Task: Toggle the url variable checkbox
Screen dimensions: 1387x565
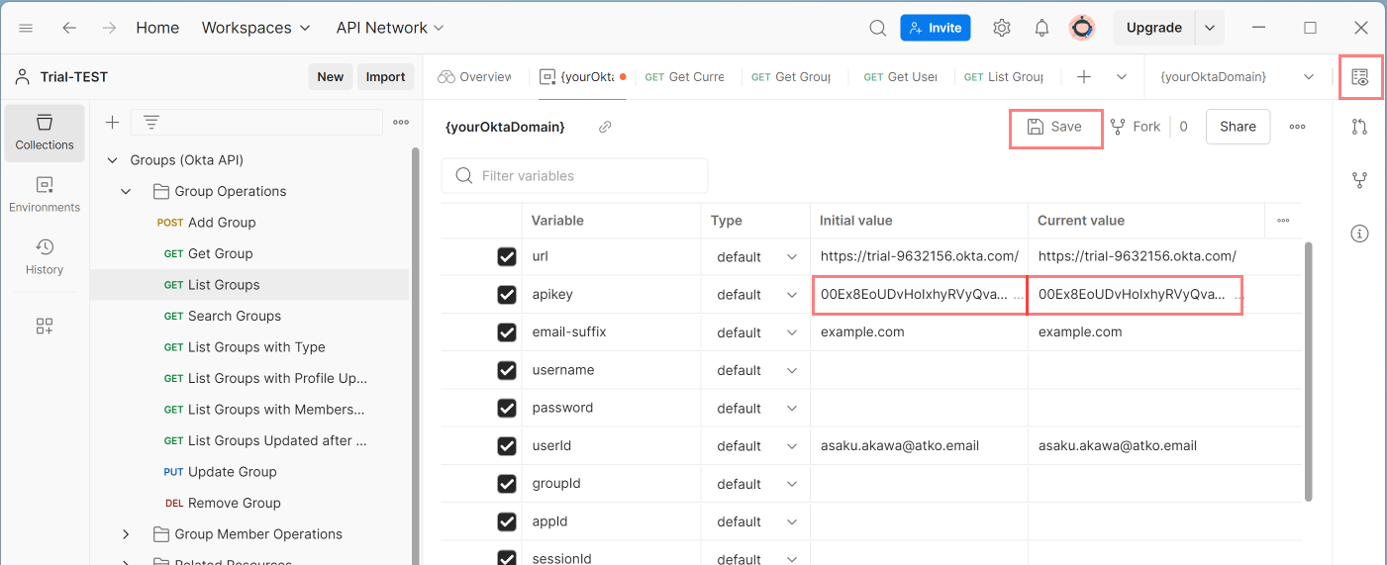Action: (x=507, y=257)
